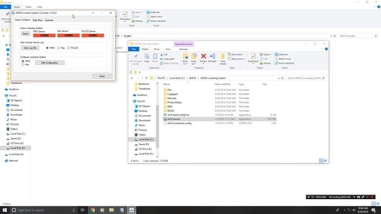Click View Log File button
381x214 pixels.
(x=30, y=48)
